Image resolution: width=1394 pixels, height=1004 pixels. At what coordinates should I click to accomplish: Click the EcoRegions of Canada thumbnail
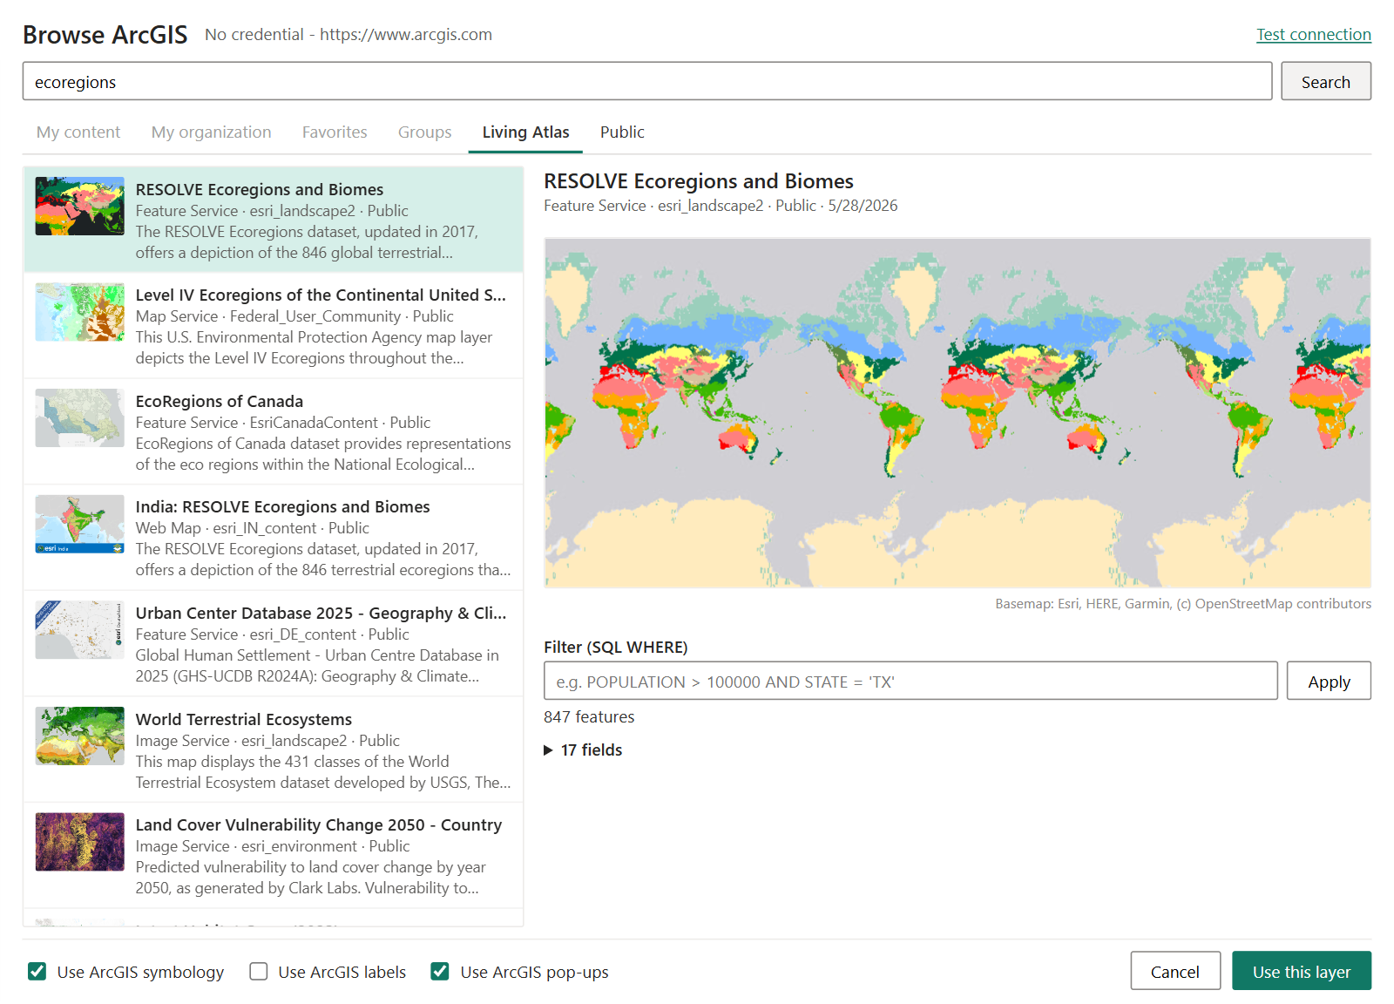tap(80, 418)
